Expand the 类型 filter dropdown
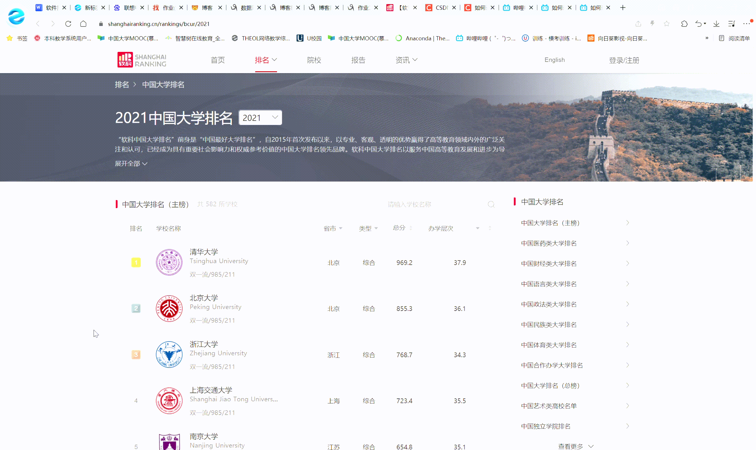 pyautogui.click(x=368, y=228)
